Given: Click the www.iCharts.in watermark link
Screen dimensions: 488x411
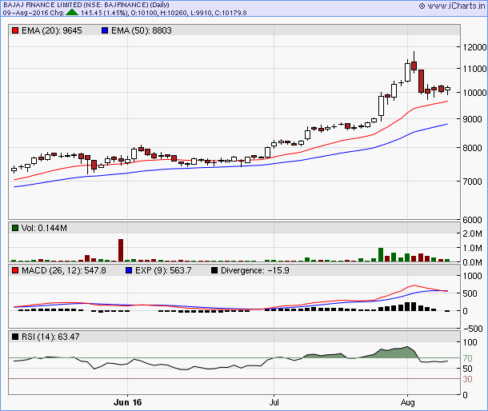Looking at the screenshot, I should (x=452, y=6).
